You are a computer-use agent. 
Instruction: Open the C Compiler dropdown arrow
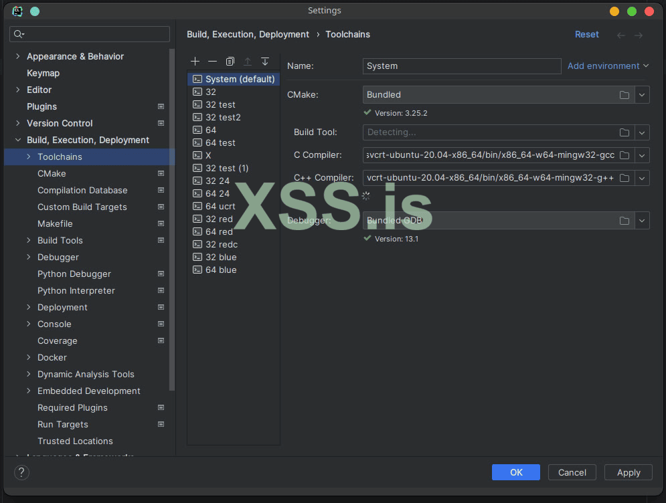(x=642, y=155)
